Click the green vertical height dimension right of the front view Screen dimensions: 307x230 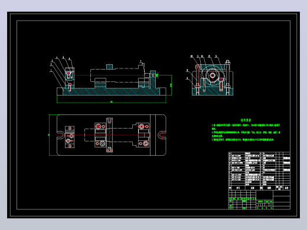point(171,85)
